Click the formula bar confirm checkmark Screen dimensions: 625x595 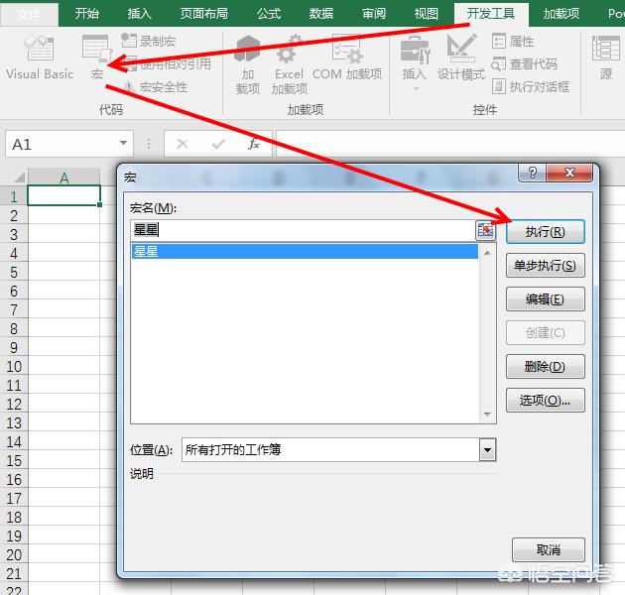click(x=218, y=144)
